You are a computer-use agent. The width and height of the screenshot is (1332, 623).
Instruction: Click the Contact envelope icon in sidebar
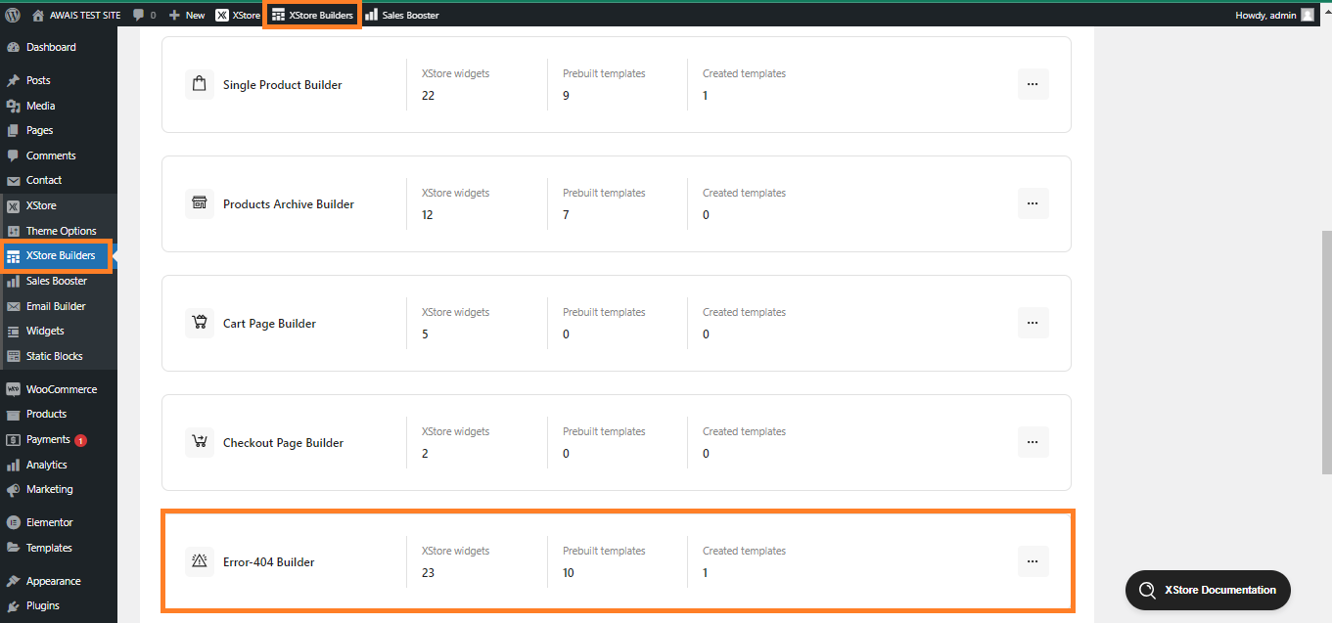tap(13, 180)
